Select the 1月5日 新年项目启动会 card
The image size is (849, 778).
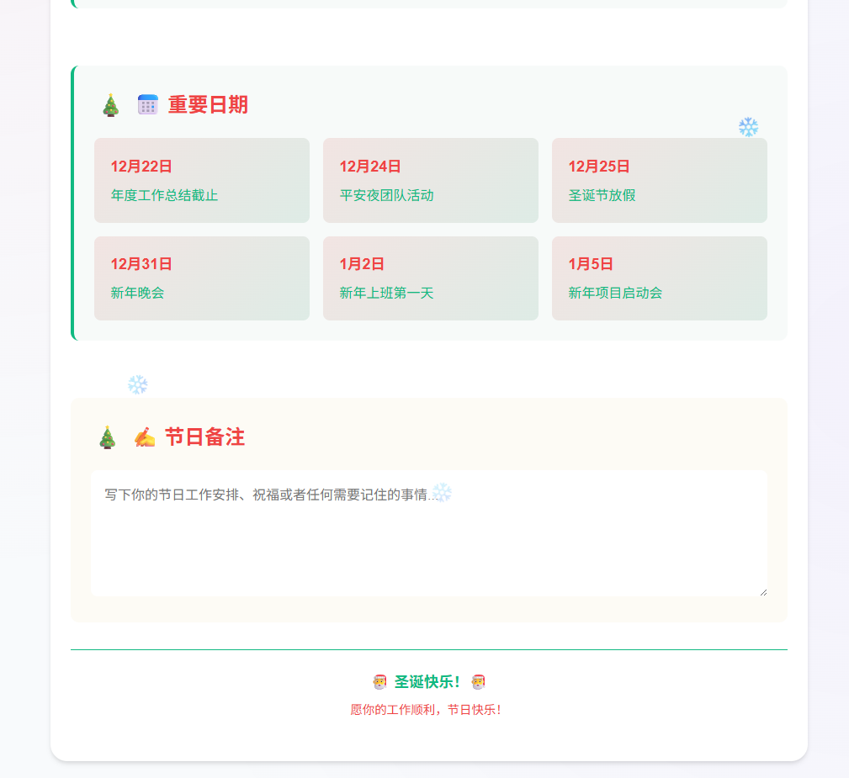[659, 278]
